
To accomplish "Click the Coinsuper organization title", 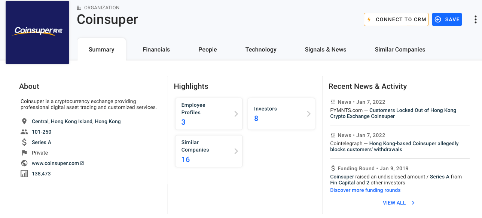I will [107, 19].
